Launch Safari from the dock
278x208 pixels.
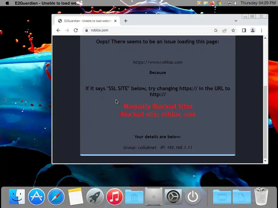pyautogui.click(x=56, y=197)
